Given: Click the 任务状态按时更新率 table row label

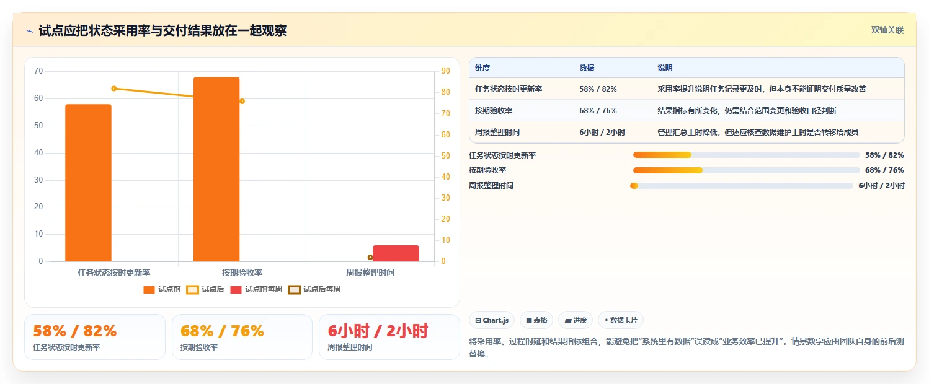Looking at the screenshot, I should [x=509, y=89].
